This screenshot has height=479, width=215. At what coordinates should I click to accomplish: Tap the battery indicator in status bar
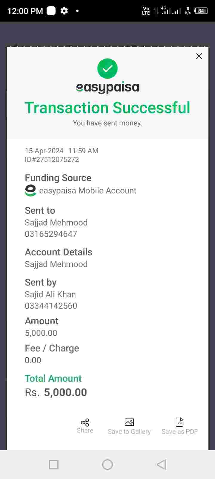click(201, 11)
